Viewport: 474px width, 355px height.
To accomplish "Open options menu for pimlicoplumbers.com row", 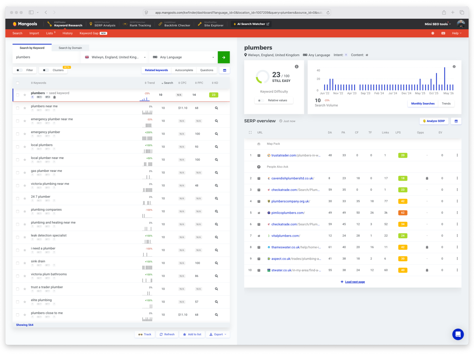I will [x=457, y=213].
